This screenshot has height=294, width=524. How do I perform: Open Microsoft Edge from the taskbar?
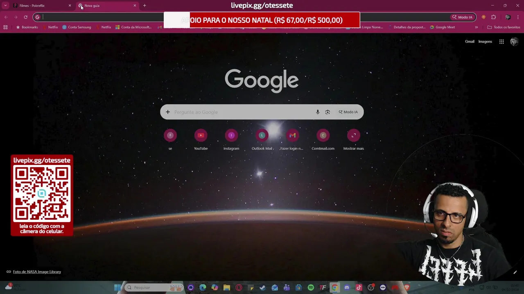tap(203, 287)
